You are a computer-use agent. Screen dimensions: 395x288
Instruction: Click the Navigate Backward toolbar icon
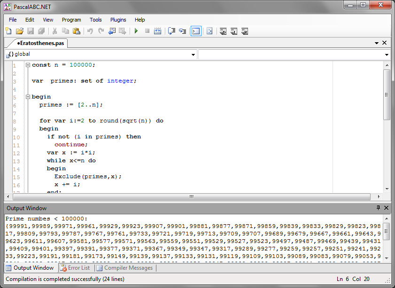(x=112, y=31)
